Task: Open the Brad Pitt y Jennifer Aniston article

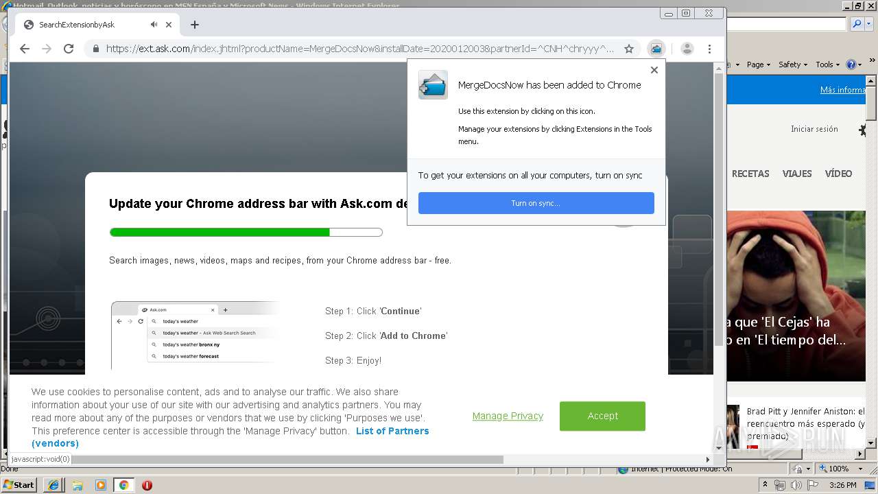Action: point(805,423)
